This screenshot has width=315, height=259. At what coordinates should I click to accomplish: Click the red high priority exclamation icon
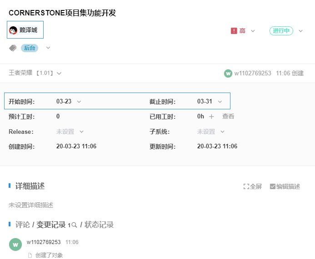[234, 31]
